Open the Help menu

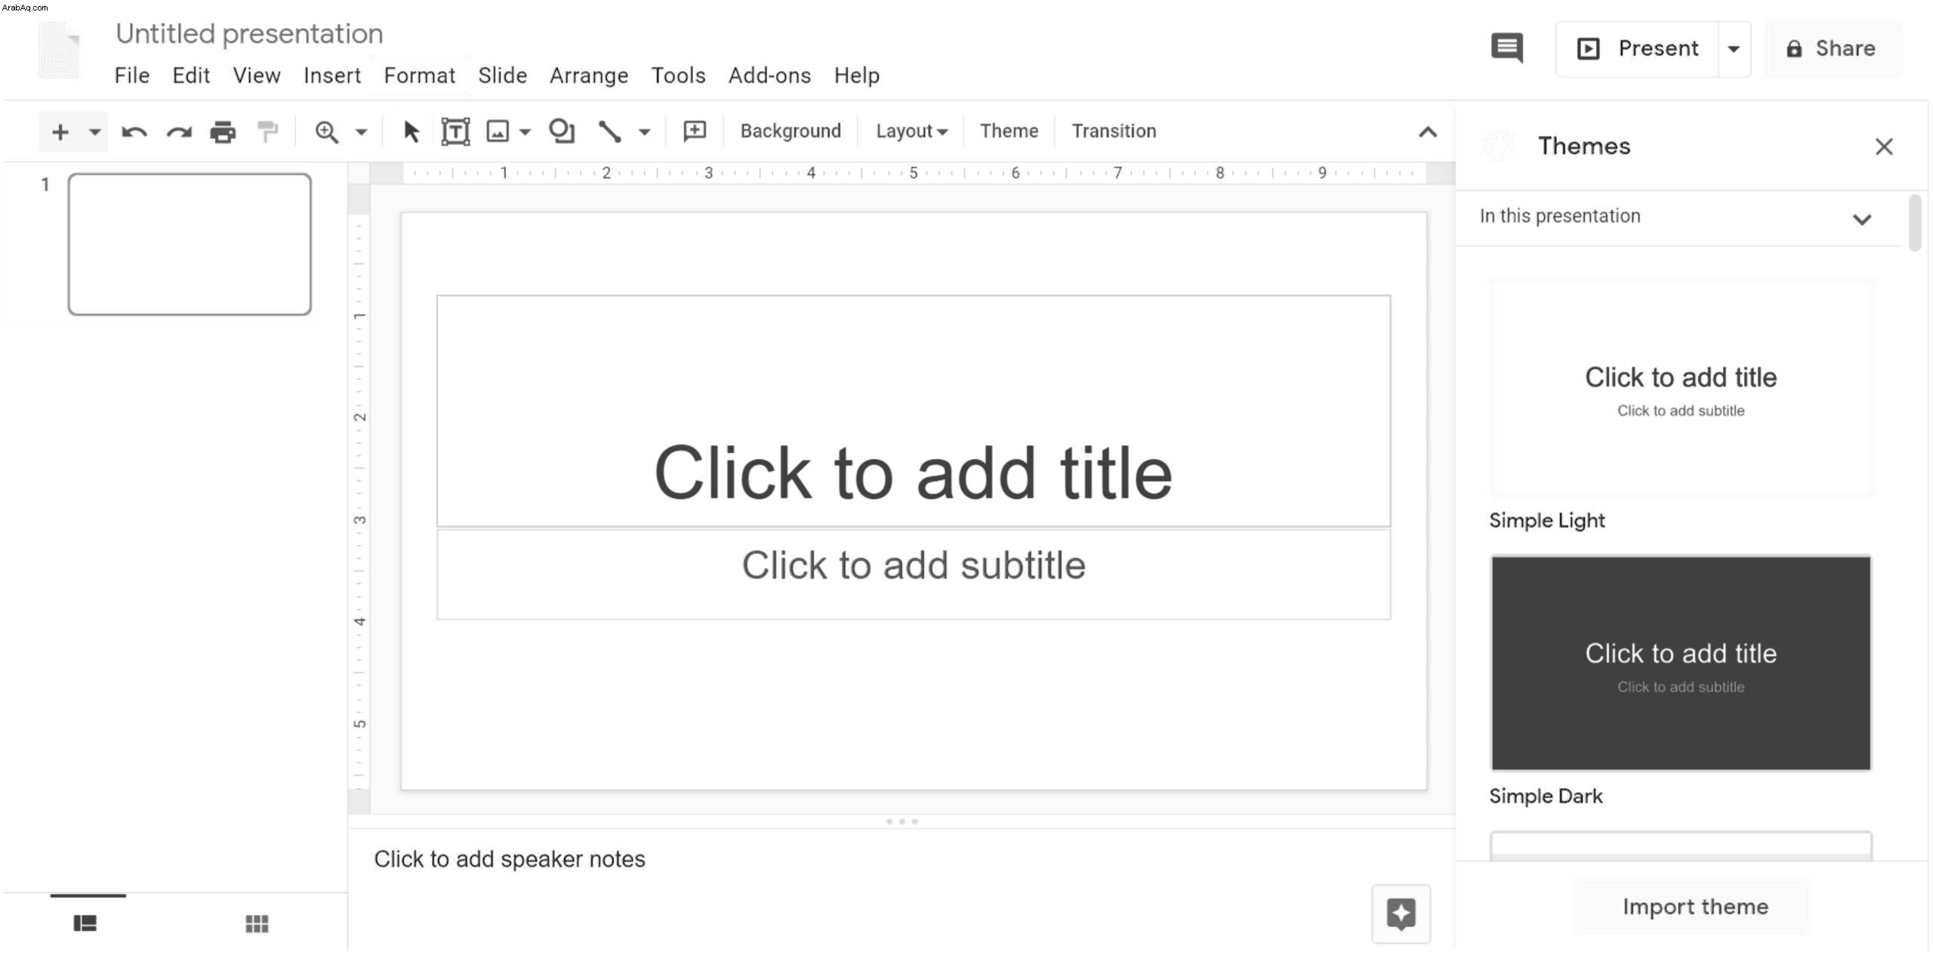(856, 75)
